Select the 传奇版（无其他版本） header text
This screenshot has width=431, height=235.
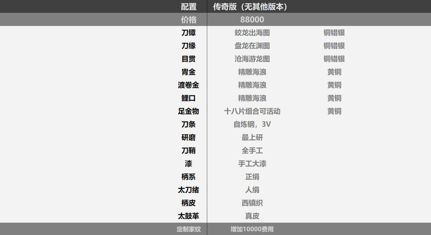(250, 7)
